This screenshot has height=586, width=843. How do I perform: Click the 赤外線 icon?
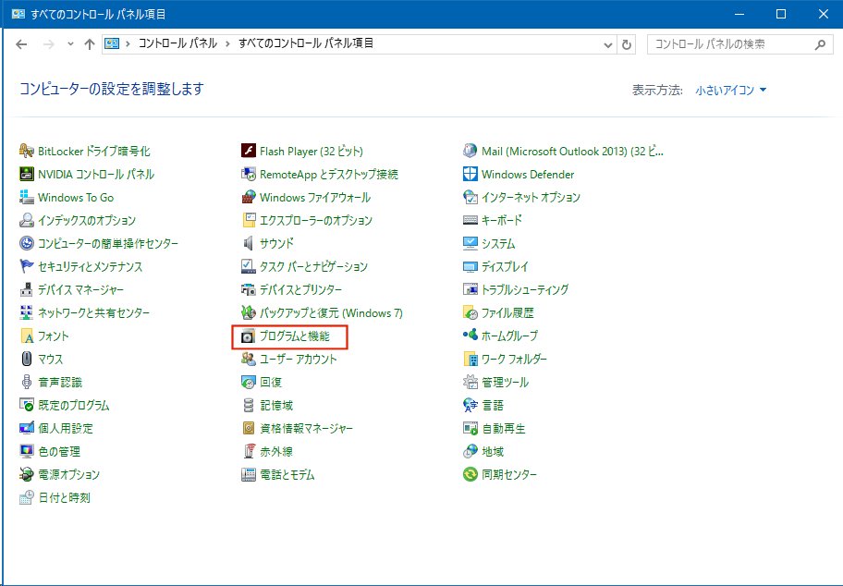(249, 452)
